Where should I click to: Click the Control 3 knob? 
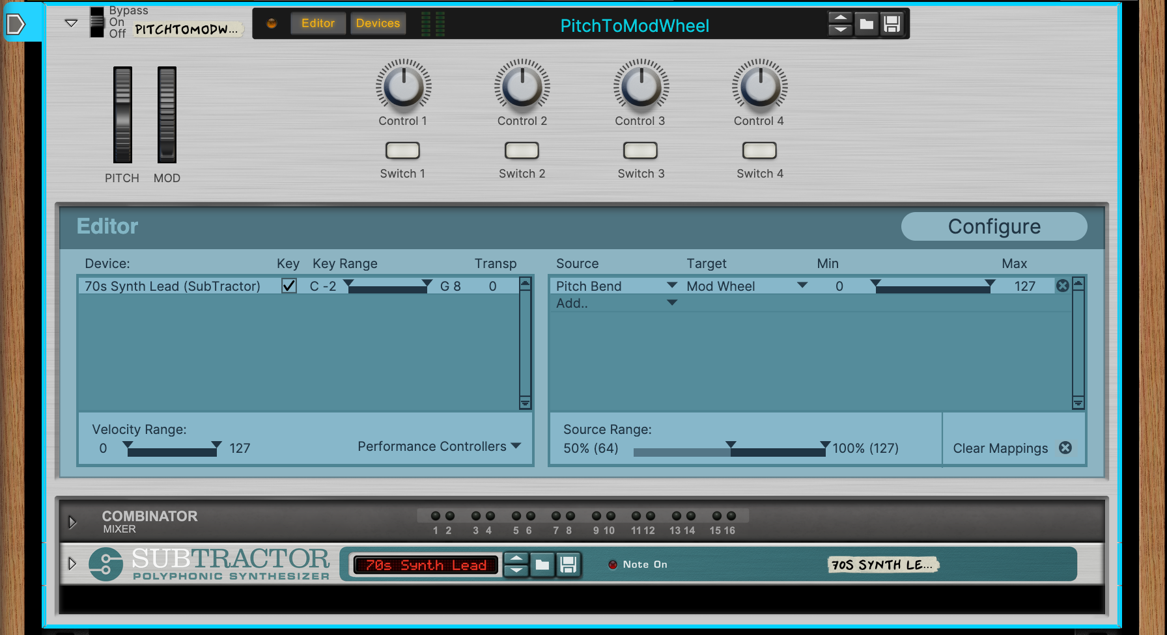[641, 87]
